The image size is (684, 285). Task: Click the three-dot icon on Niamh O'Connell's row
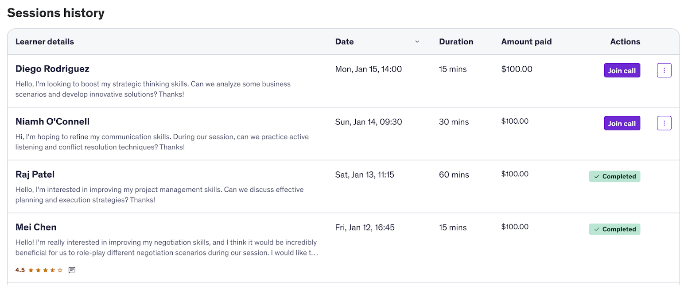point(664,123)
